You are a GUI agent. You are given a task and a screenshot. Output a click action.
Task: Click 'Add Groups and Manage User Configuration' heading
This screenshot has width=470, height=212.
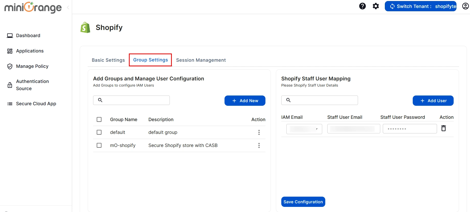[x=149, y=79]
